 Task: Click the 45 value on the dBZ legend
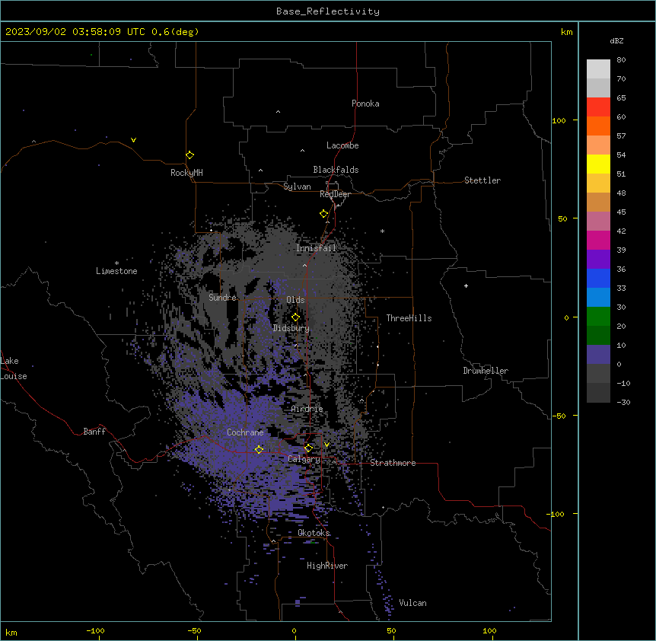(x=621, y=212)
